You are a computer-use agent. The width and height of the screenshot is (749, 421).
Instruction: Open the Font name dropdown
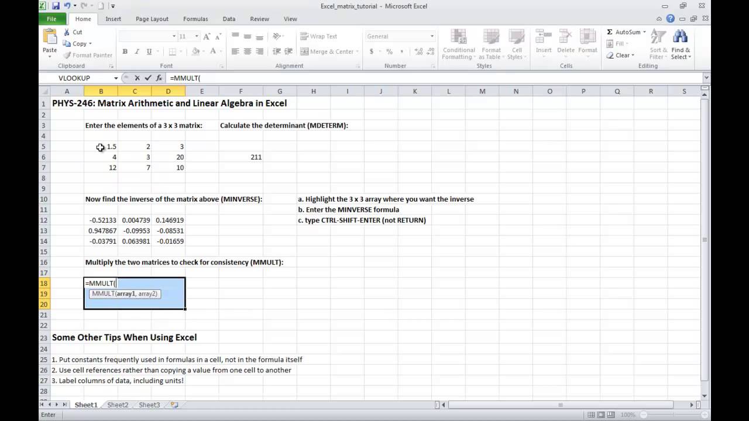coord(174,36)
